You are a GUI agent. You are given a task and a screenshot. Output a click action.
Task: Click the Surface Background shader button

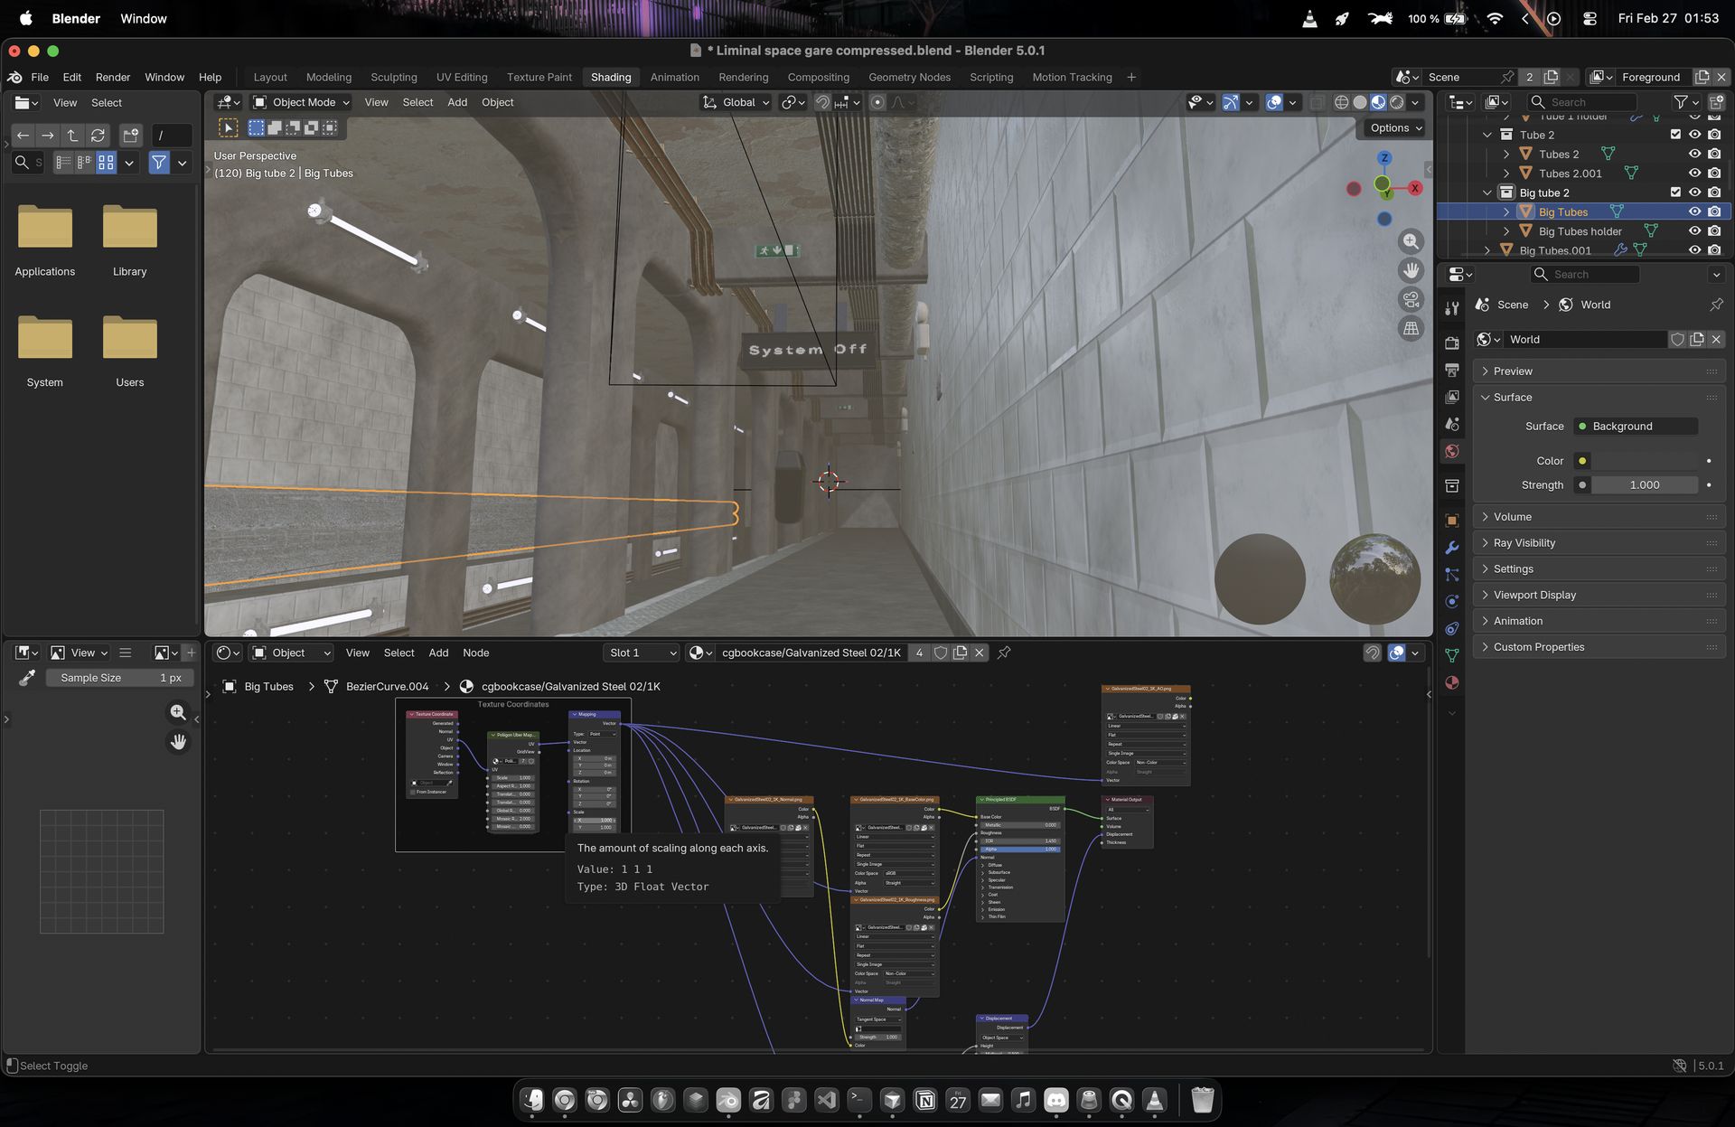[1636, 427]
